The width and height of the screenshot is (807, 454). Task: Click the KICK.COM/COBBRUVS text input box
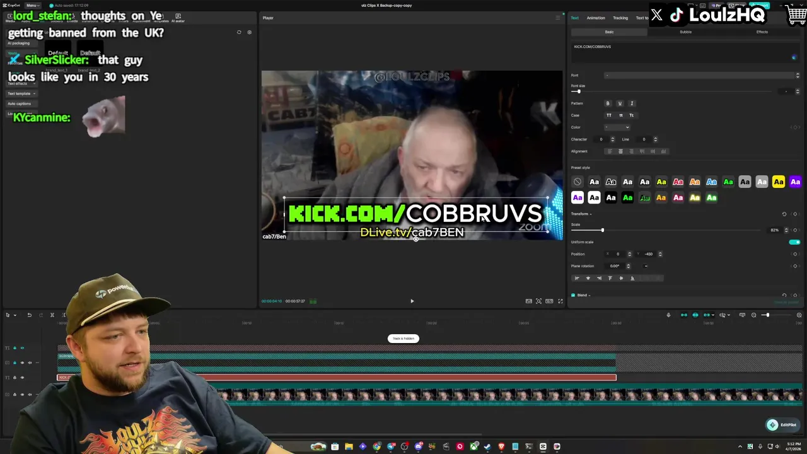[685, 54]
